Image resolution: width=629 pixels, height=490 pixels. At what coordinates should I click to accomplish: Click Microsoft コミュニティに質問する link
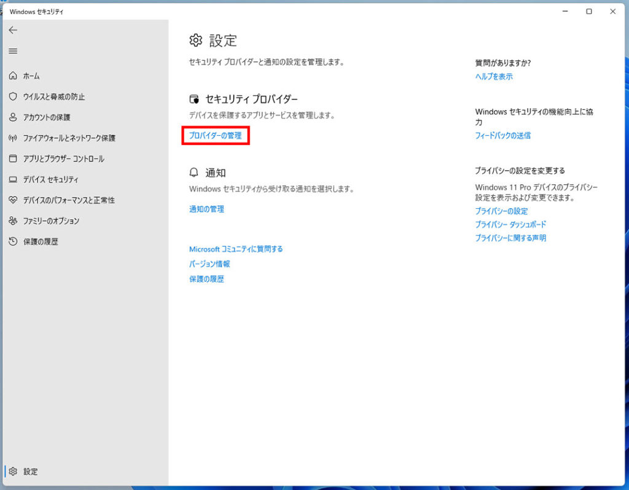[x=236, y=249]
